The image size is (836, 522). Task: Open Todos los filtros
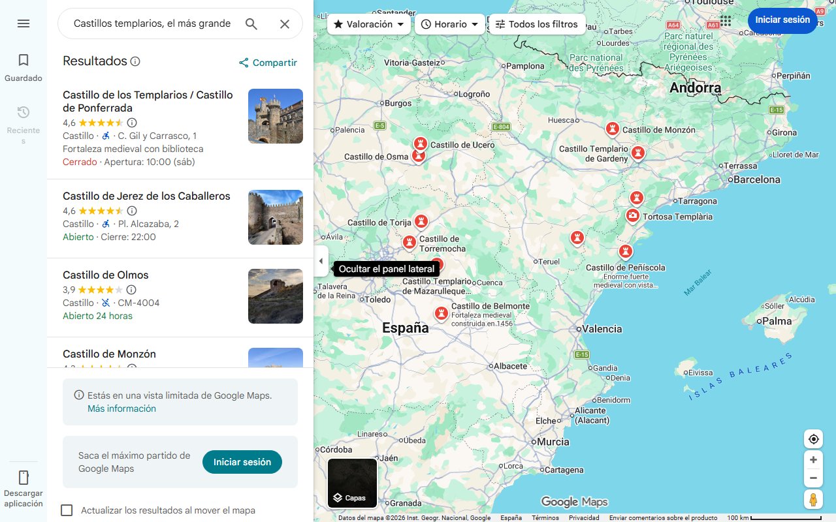click(x=538, y=23)
